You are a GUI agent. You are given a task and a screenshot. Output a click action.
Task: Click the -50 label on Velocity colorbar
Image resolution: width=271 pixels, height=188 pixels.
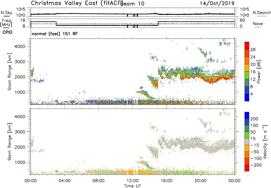pyautogui.click(x=255, y=152)
